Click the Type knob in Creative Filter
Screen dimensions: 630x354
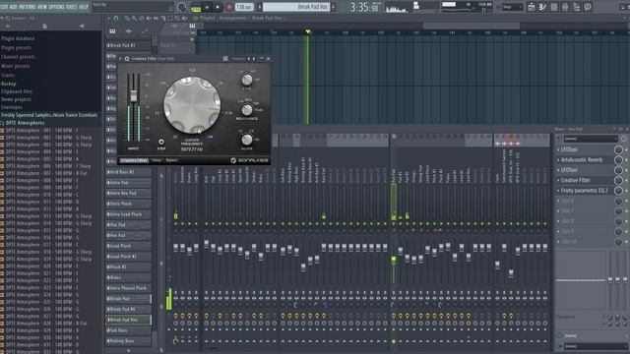247,80
